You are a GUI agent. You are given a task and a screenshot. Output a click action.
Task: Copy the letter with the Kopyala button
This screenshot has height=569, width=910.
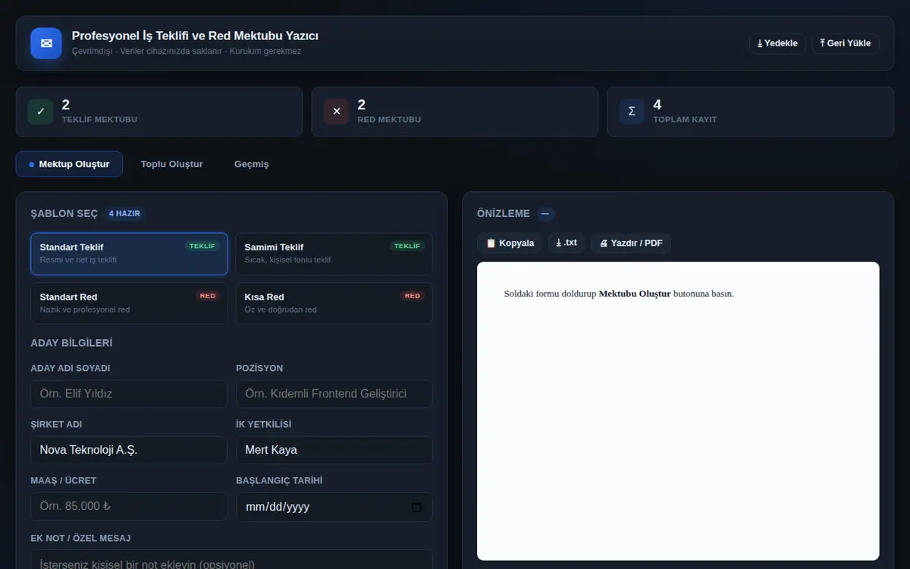(x=510, y=244)
